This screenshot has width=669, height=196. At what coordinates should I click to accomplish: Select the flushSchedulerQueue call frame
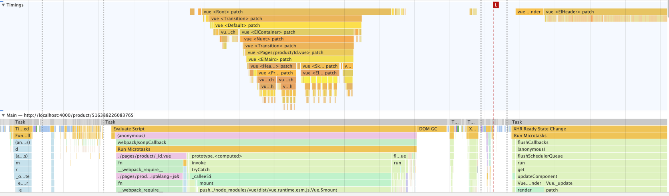[x=589, y=156]
